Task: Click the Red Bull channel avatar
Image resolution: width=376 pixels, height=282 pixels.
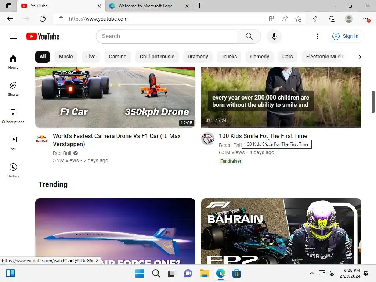Action: click(42, 139)
